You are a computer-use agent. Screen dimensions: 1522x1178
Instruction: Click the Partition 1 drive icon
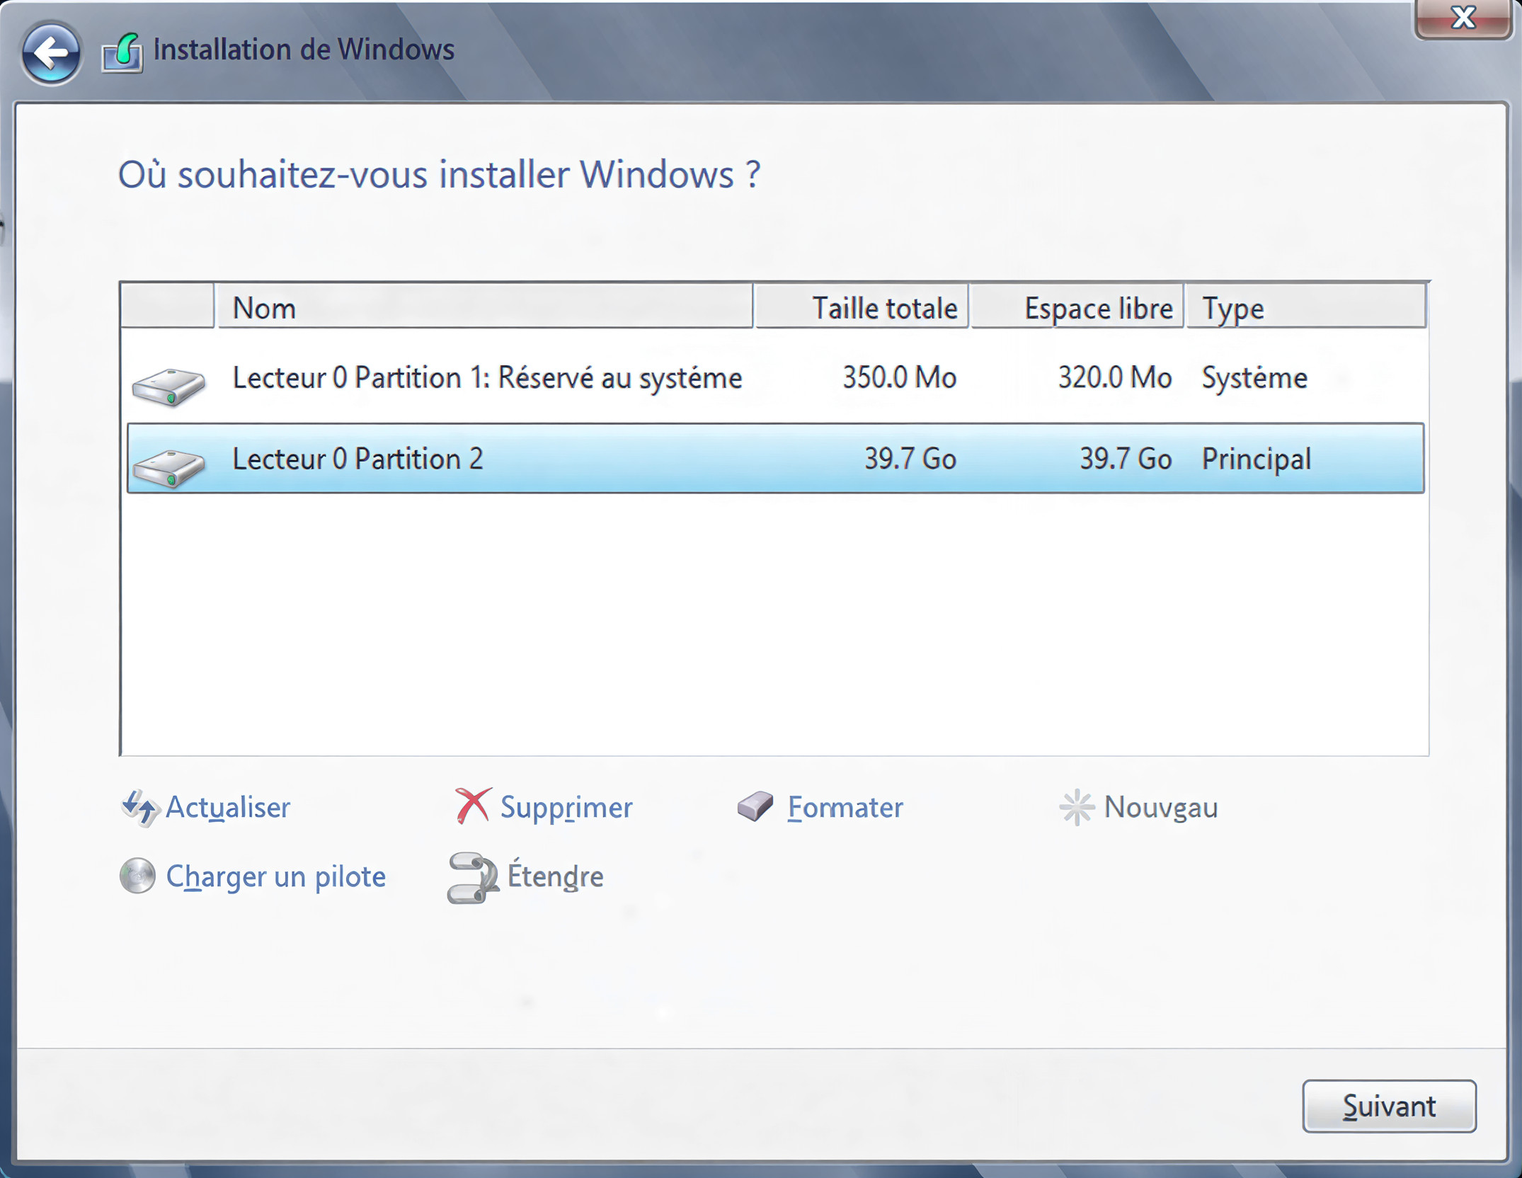click(168, 387)
